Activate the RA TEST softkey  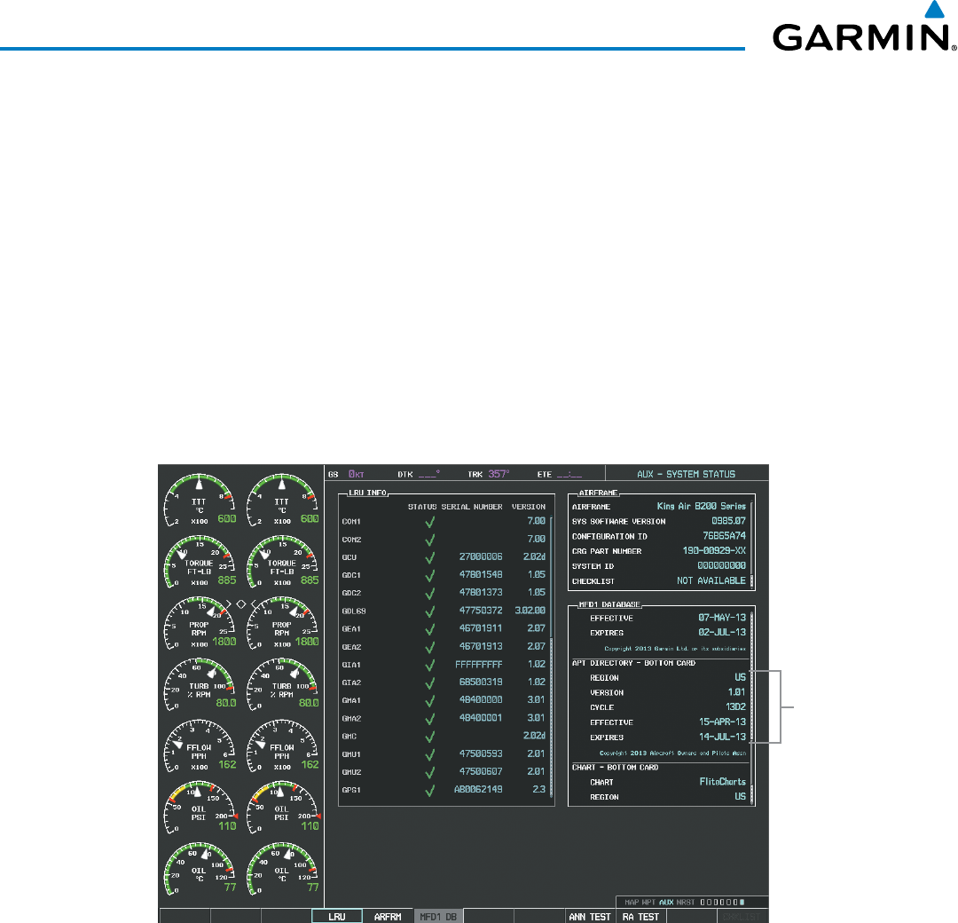(641, 916)
